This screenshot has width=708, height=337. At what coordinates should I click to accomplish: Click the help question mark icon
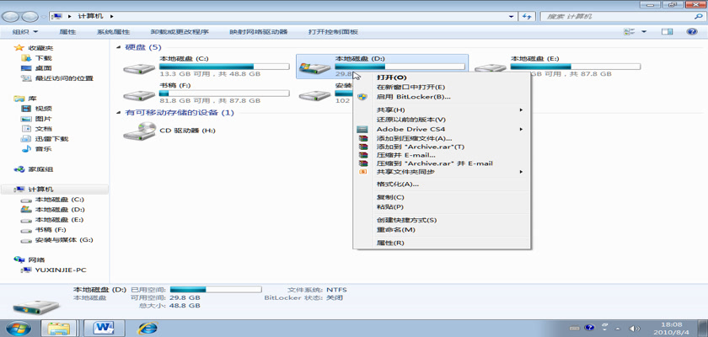click(x=690, y=31)
